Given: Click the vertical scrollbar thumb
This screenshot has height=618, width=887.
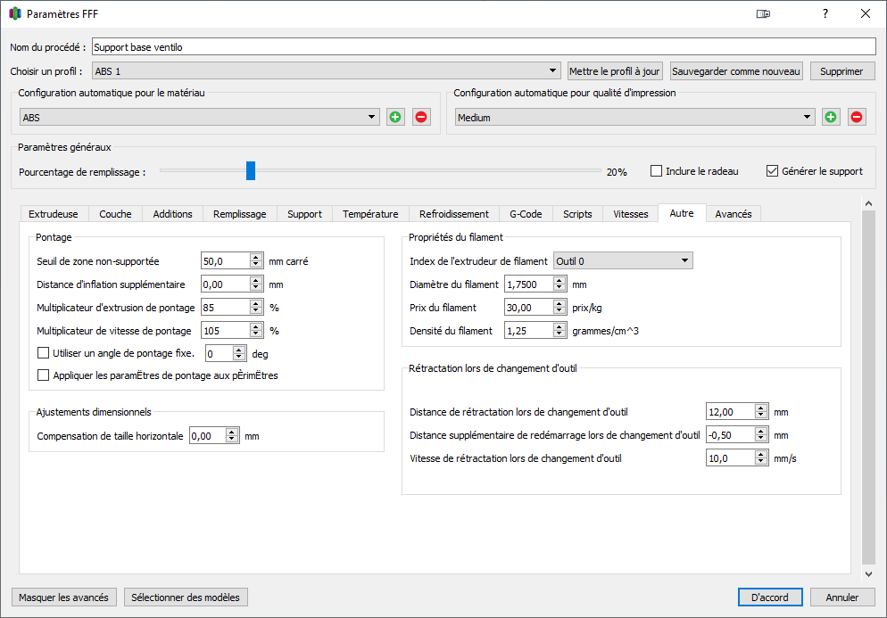Looking at the screenshot, I should pyautogui.click(x=868, y=387).
